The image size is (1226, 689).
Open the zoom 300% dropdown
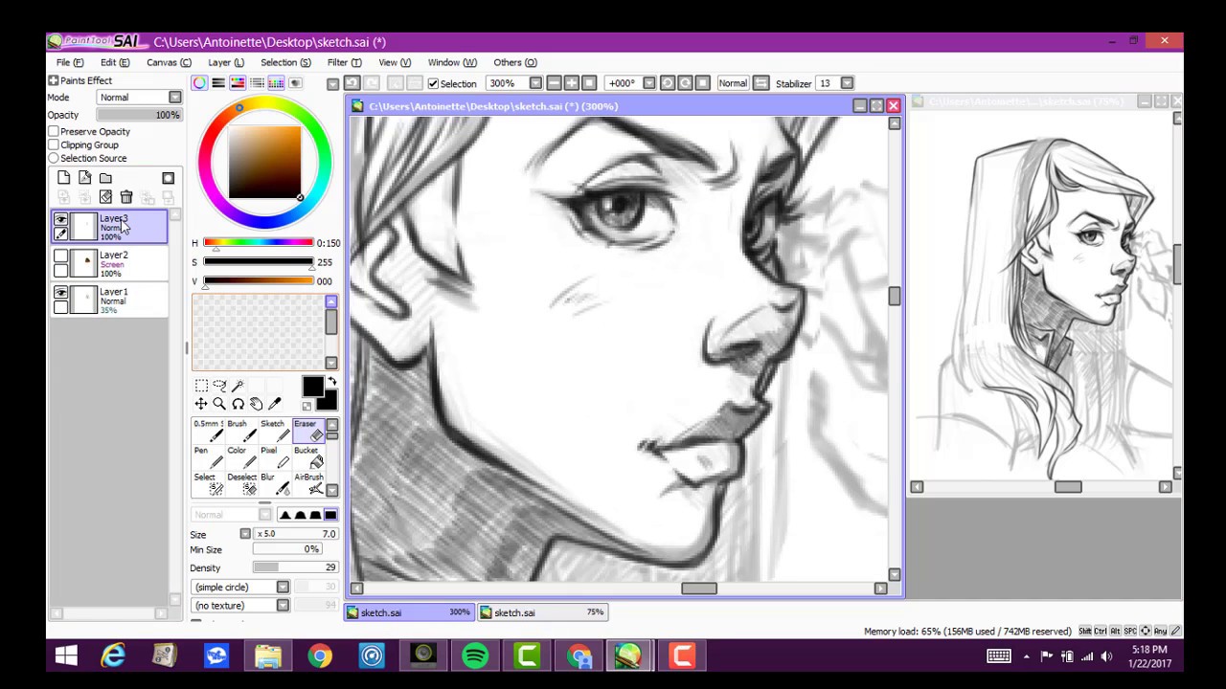(535, 83)
